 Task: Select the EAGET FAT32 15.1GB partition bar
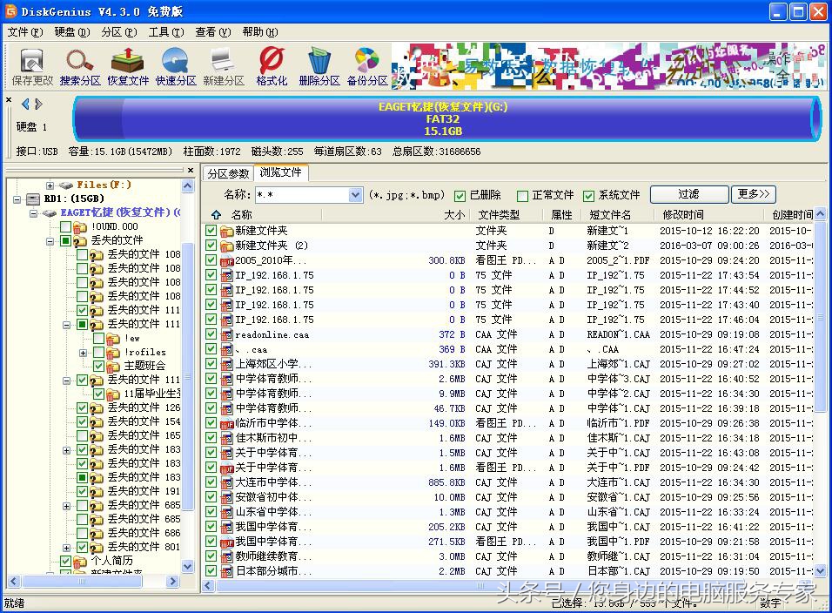pyautogui.click(x=444, y=118)
